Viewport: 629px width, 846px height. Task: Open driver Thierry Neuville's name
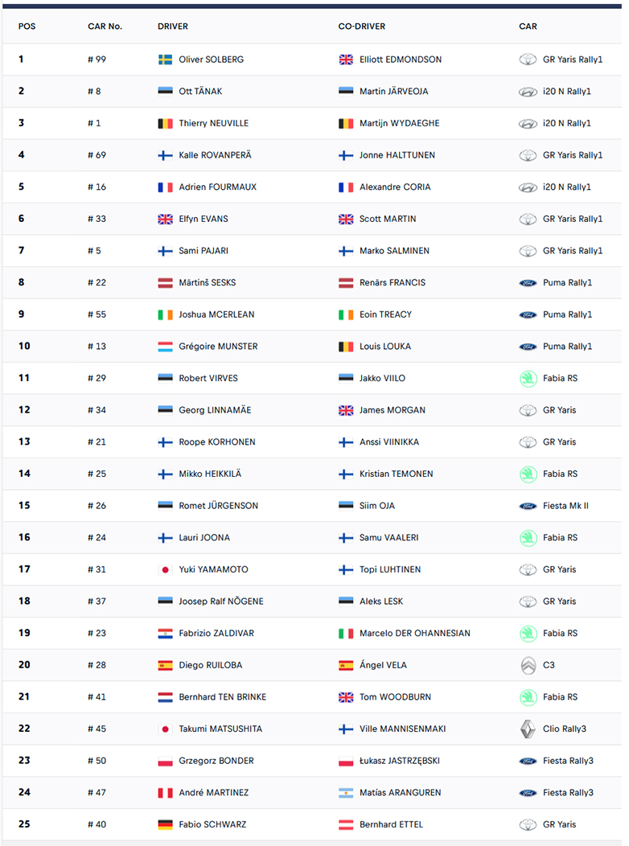tap(213, 123)
